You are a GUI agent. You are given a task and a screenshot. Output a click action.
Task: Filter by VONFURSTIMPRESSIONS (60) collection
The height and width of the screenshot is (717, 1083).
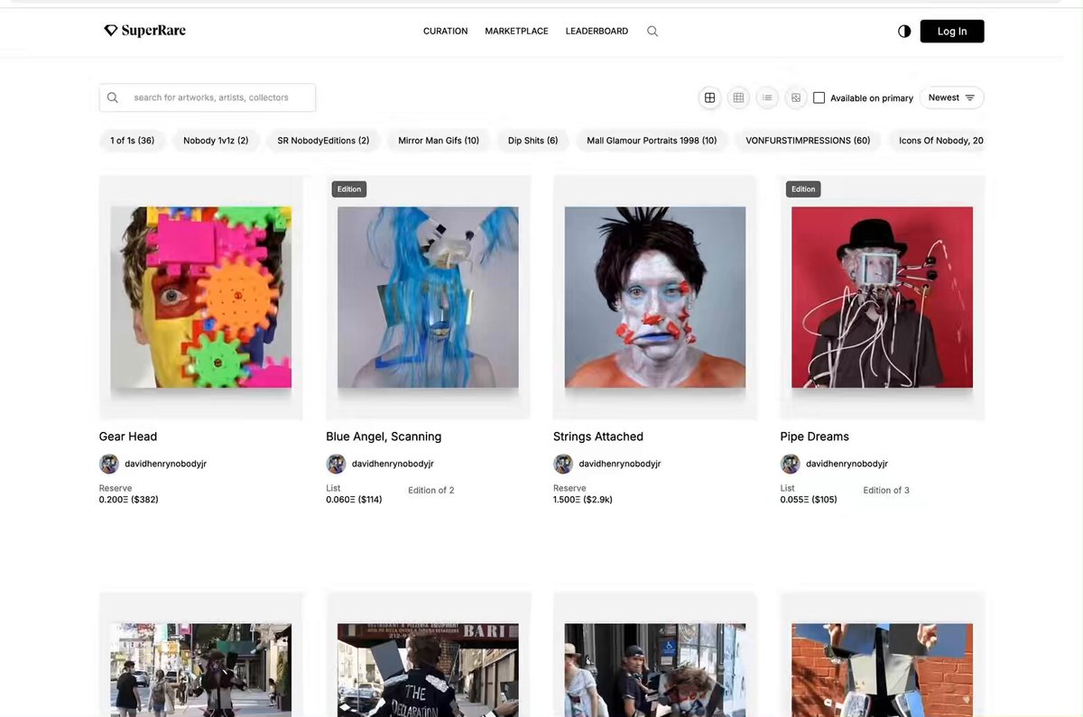pyautogui.click(x=808, y=141)
